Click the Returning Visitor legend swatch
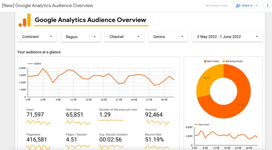The width and height of the screenshot is (272, 150). click(x=224, y=61)
